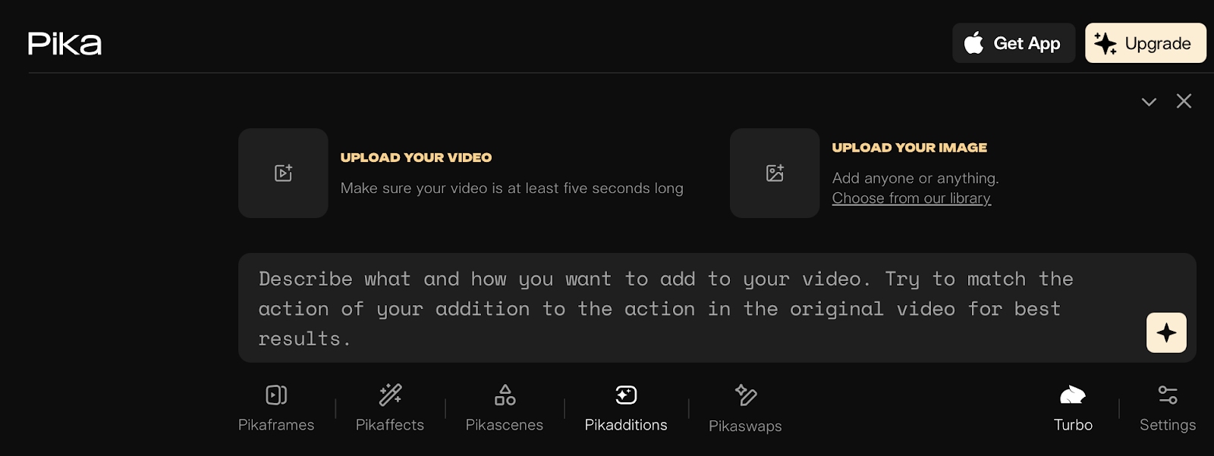
Task: Click the Upgrade button
Action: tap(1146, 43)
